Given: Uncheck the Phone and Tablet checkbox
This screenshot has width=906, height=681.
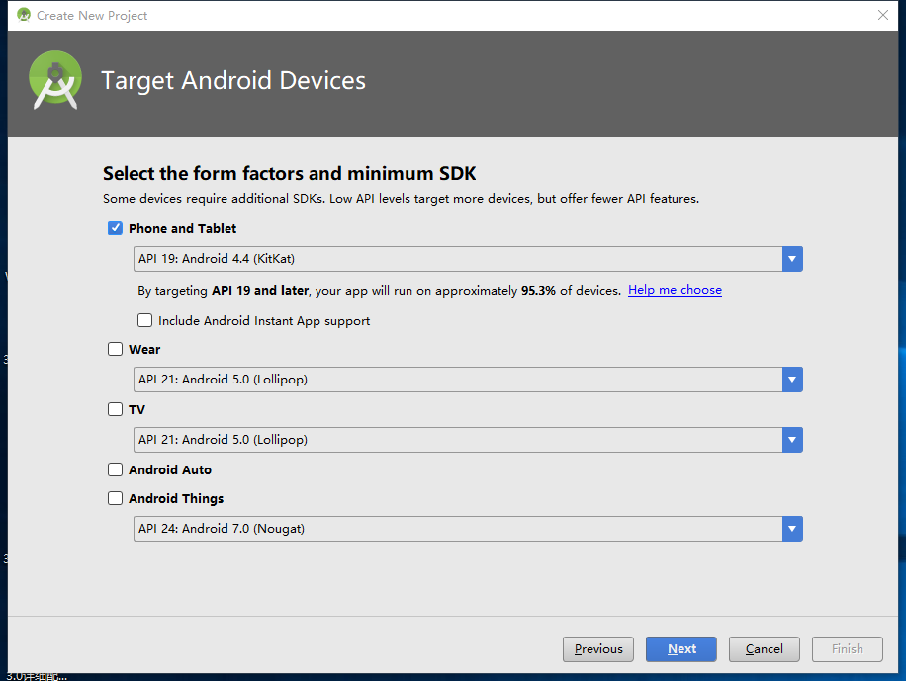Looking at the screenshot, I should pos(116,228).
